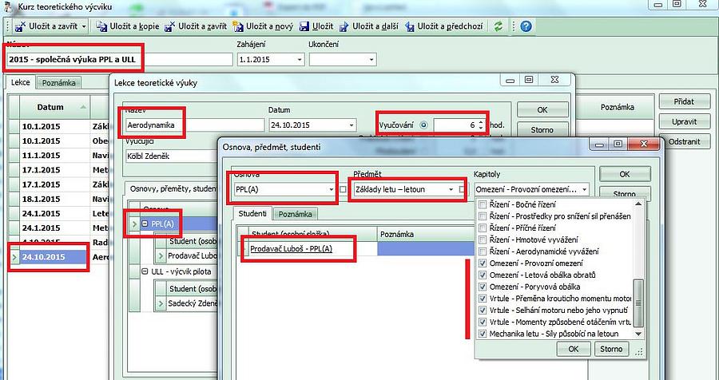
Task: Uncheck 'Omezení - Provozní omezení' chapter
Action: click(x=482, y=263)
